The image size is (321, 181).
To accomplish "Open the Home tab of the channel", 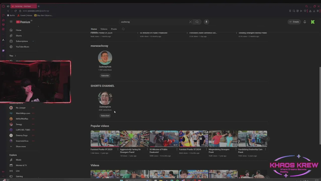I will pyautogui.click(x=94, y=29).
